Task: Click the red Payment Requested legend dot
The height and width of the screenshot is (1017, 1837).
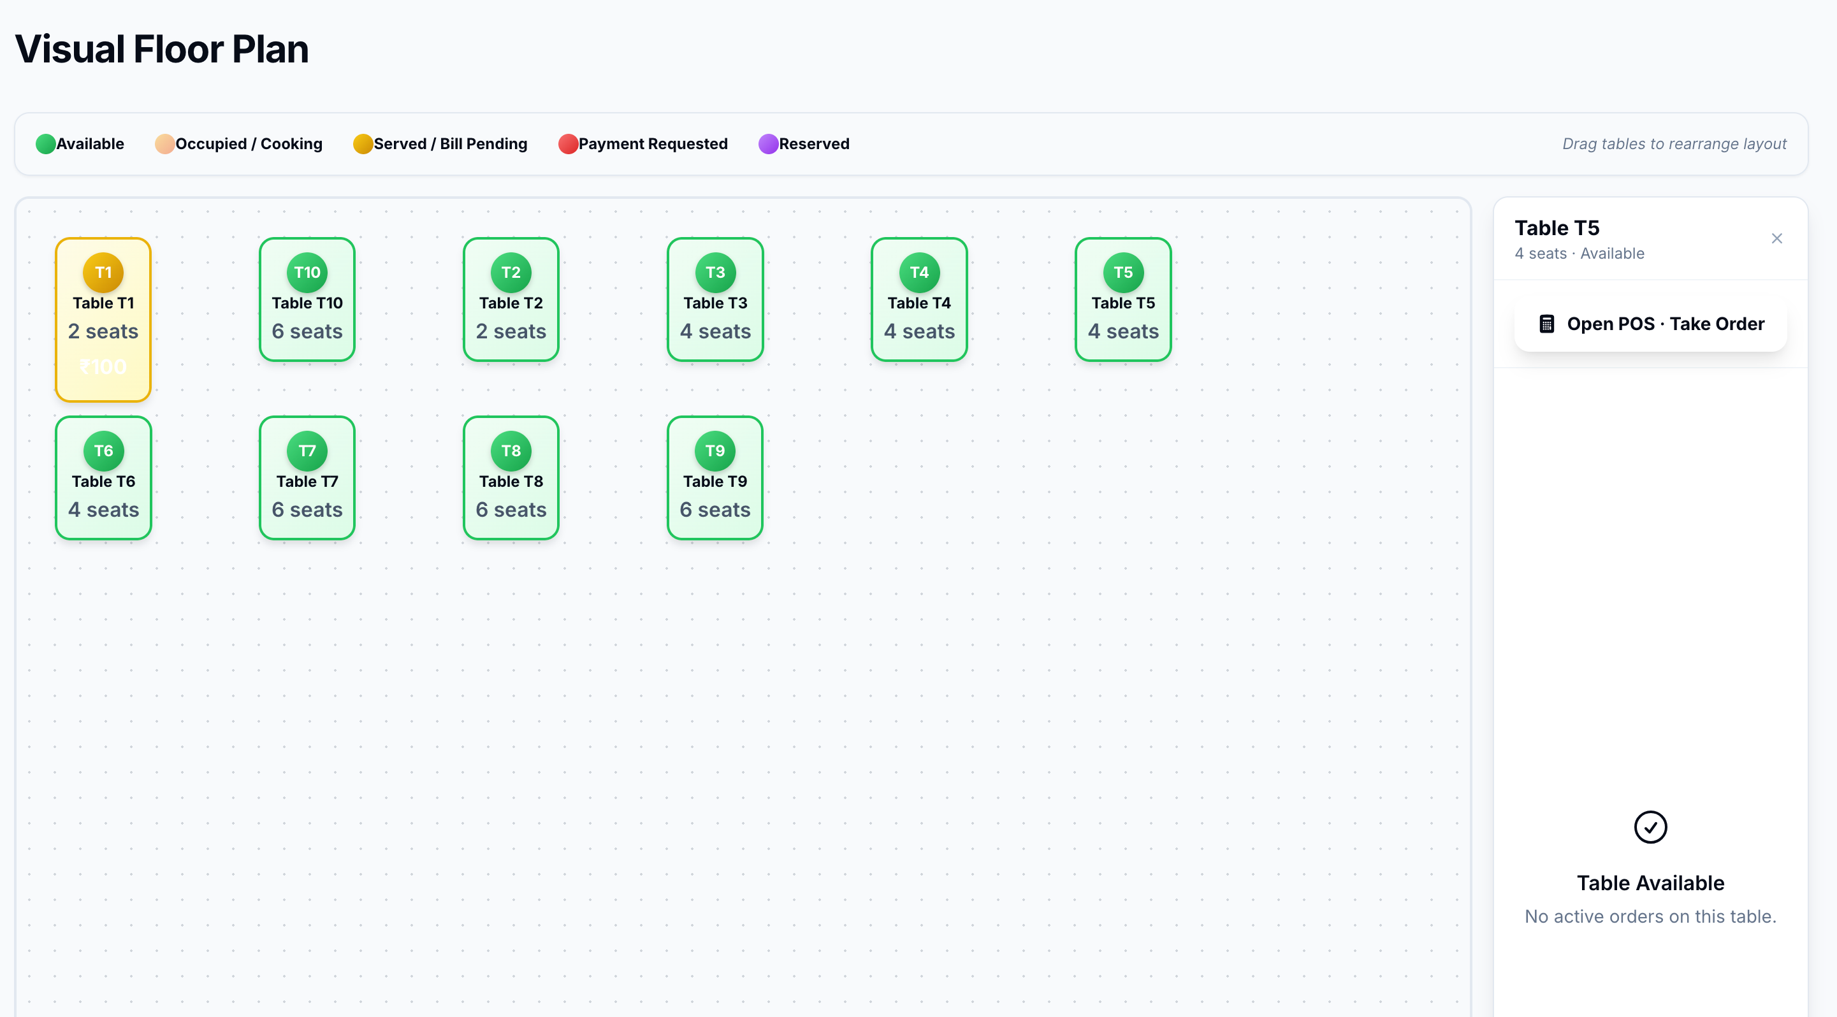Action: pyautogui.click(x=568, y=144)
